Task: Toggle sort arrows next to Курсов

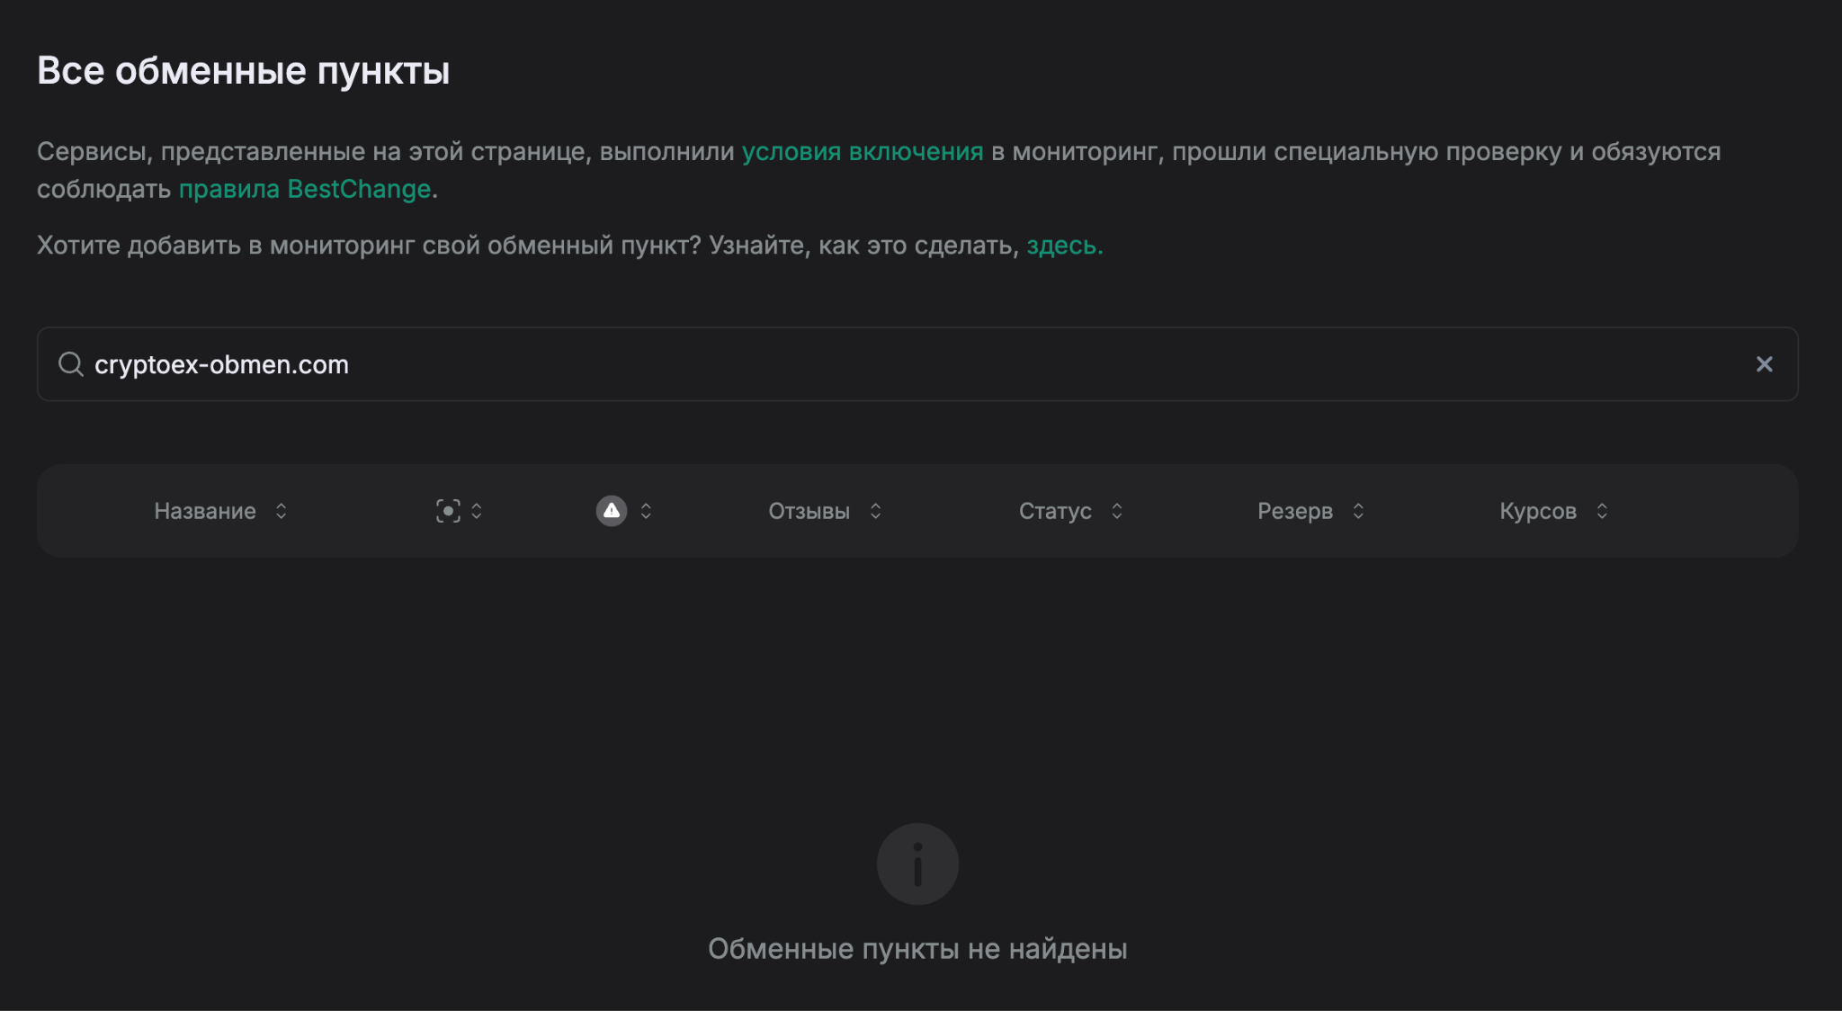Action: click(1602, 511)
